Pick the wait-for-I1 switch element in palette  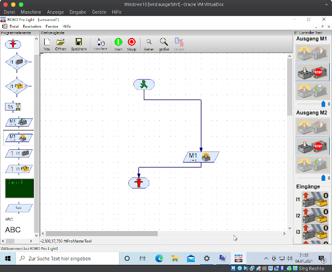pos(19,153)
